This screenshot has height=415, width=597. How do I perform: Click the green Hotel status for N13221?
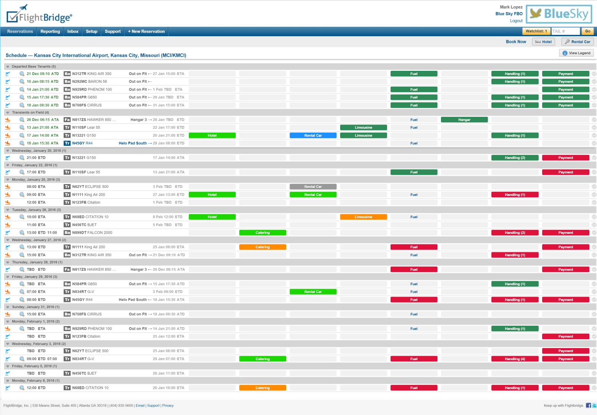click(x=212, y=136)
